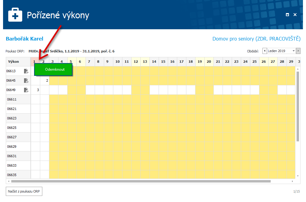The image size is (306, 202).
Task: Click the vertical scrollbar down arrow
Action: pyautogui.click(x=298, y=176)
